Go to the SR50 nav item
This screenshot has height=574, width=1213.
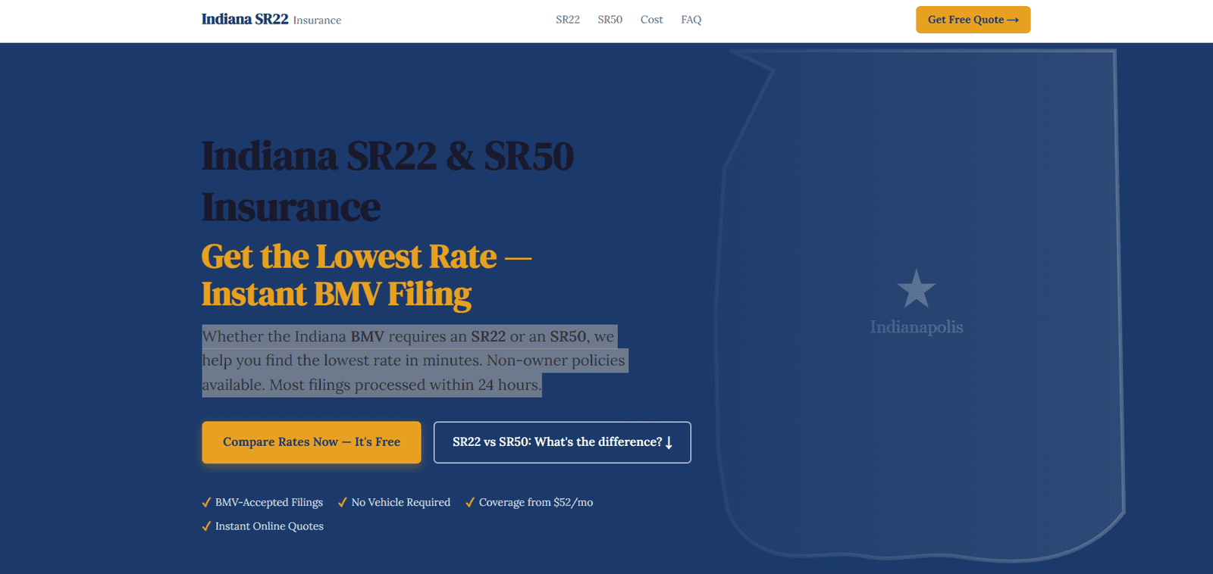610,20
